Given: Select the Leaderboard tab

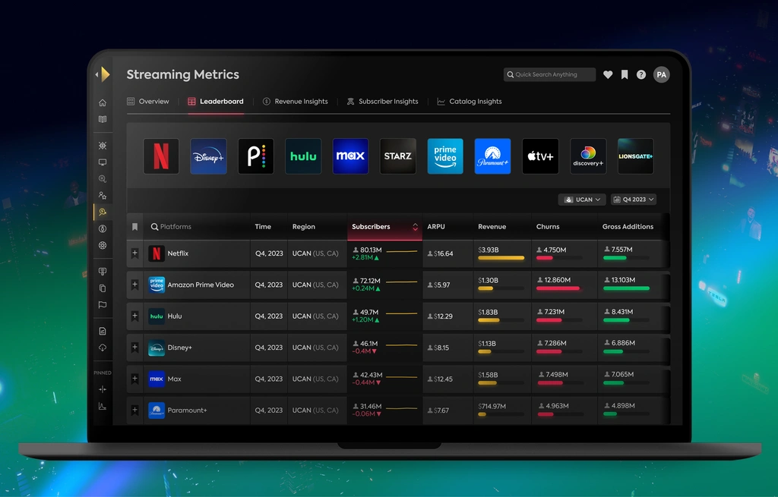Looking at the screenshot, I should (215, 101).
